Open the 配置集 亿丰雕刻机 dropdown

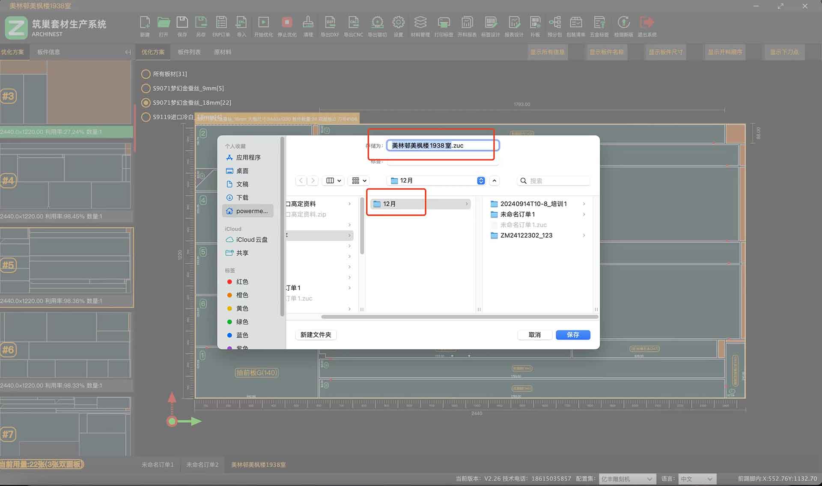pyautogui.click(x=627, y=479)
